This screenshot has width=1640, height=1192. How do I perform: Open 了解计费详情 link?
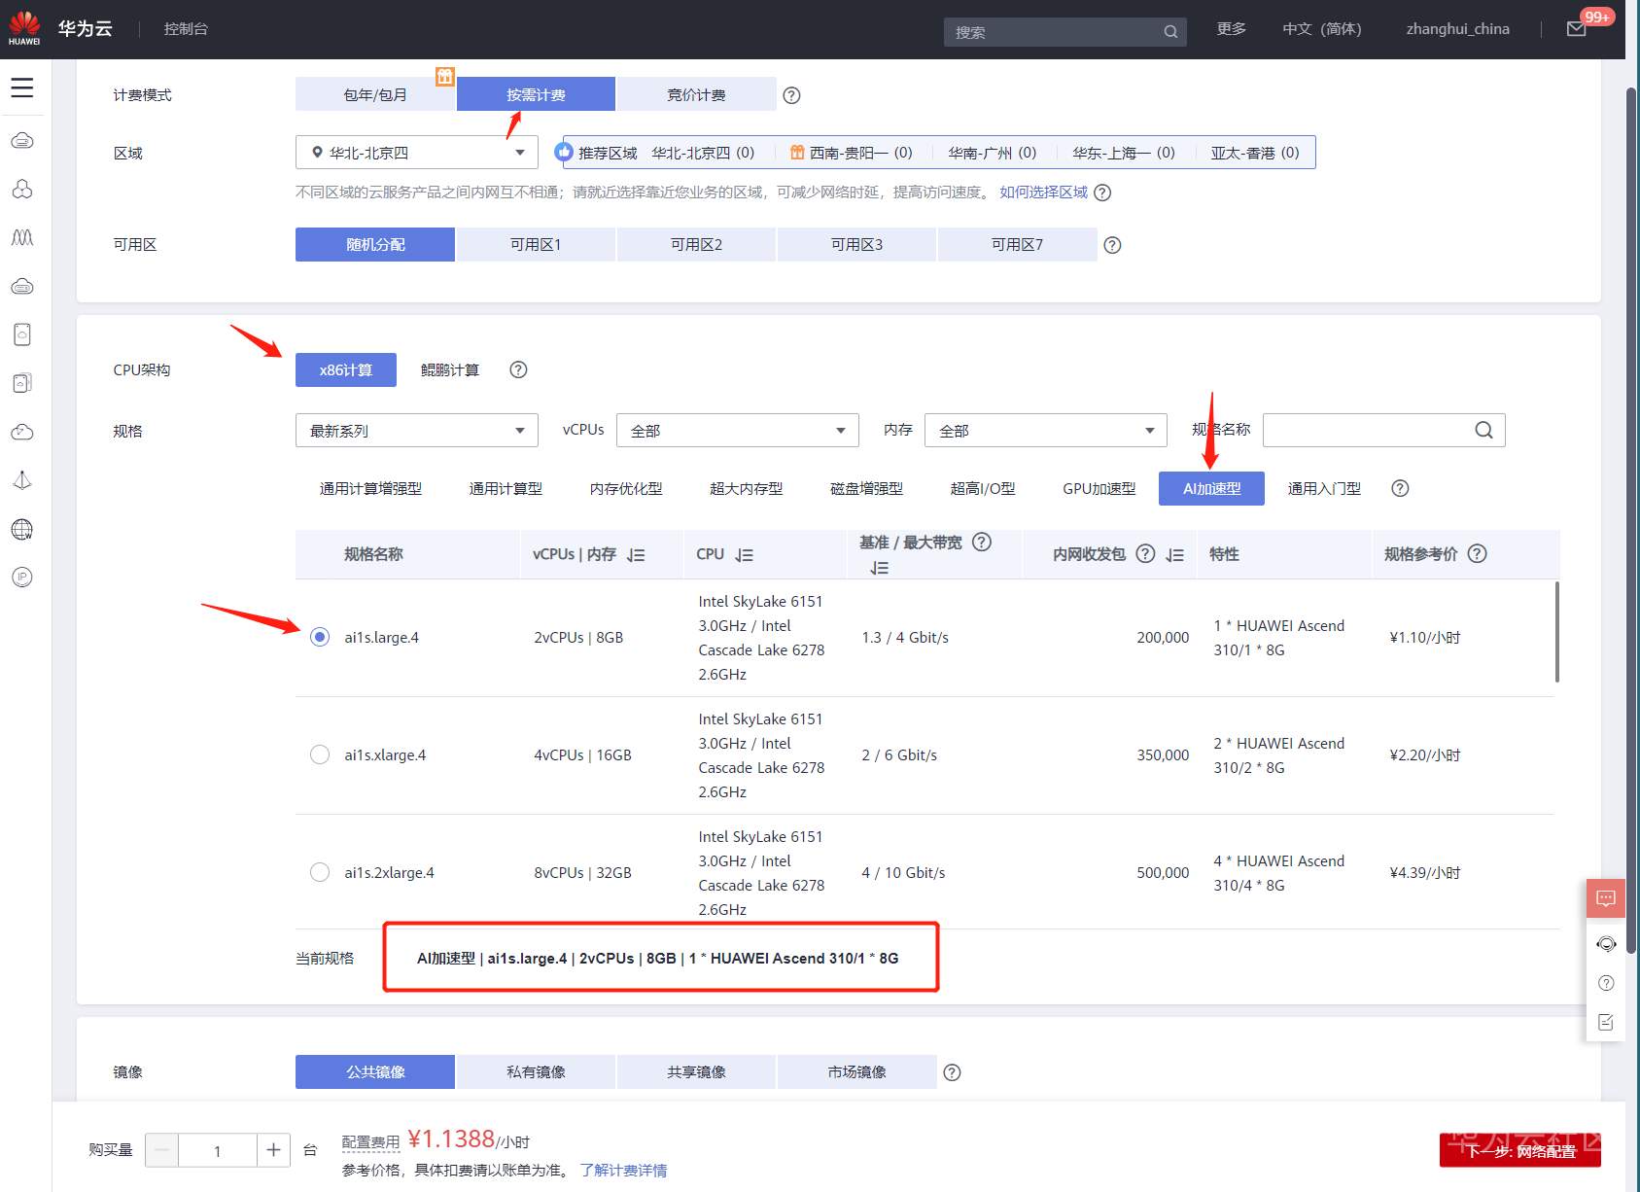coord(623,1170)
